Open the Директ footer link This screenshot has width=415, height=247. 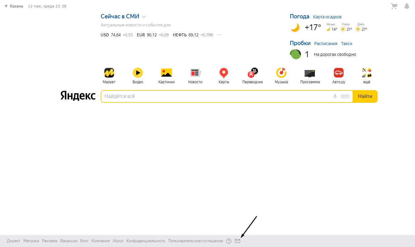click(x=14, y=241)
